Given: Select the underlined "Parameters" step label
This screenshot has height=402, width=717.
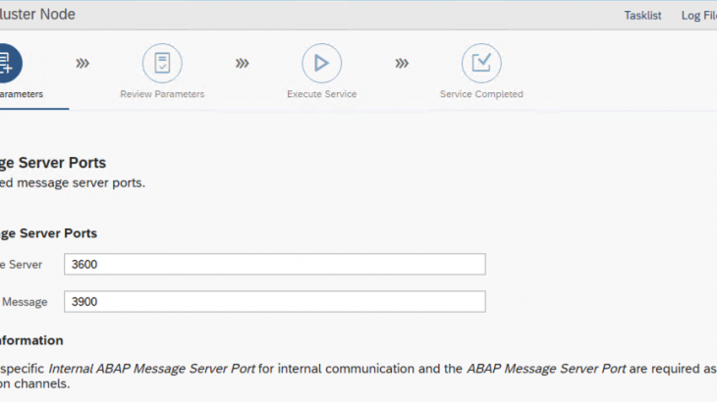Looking at the screenshot, I should click(21, 95).
